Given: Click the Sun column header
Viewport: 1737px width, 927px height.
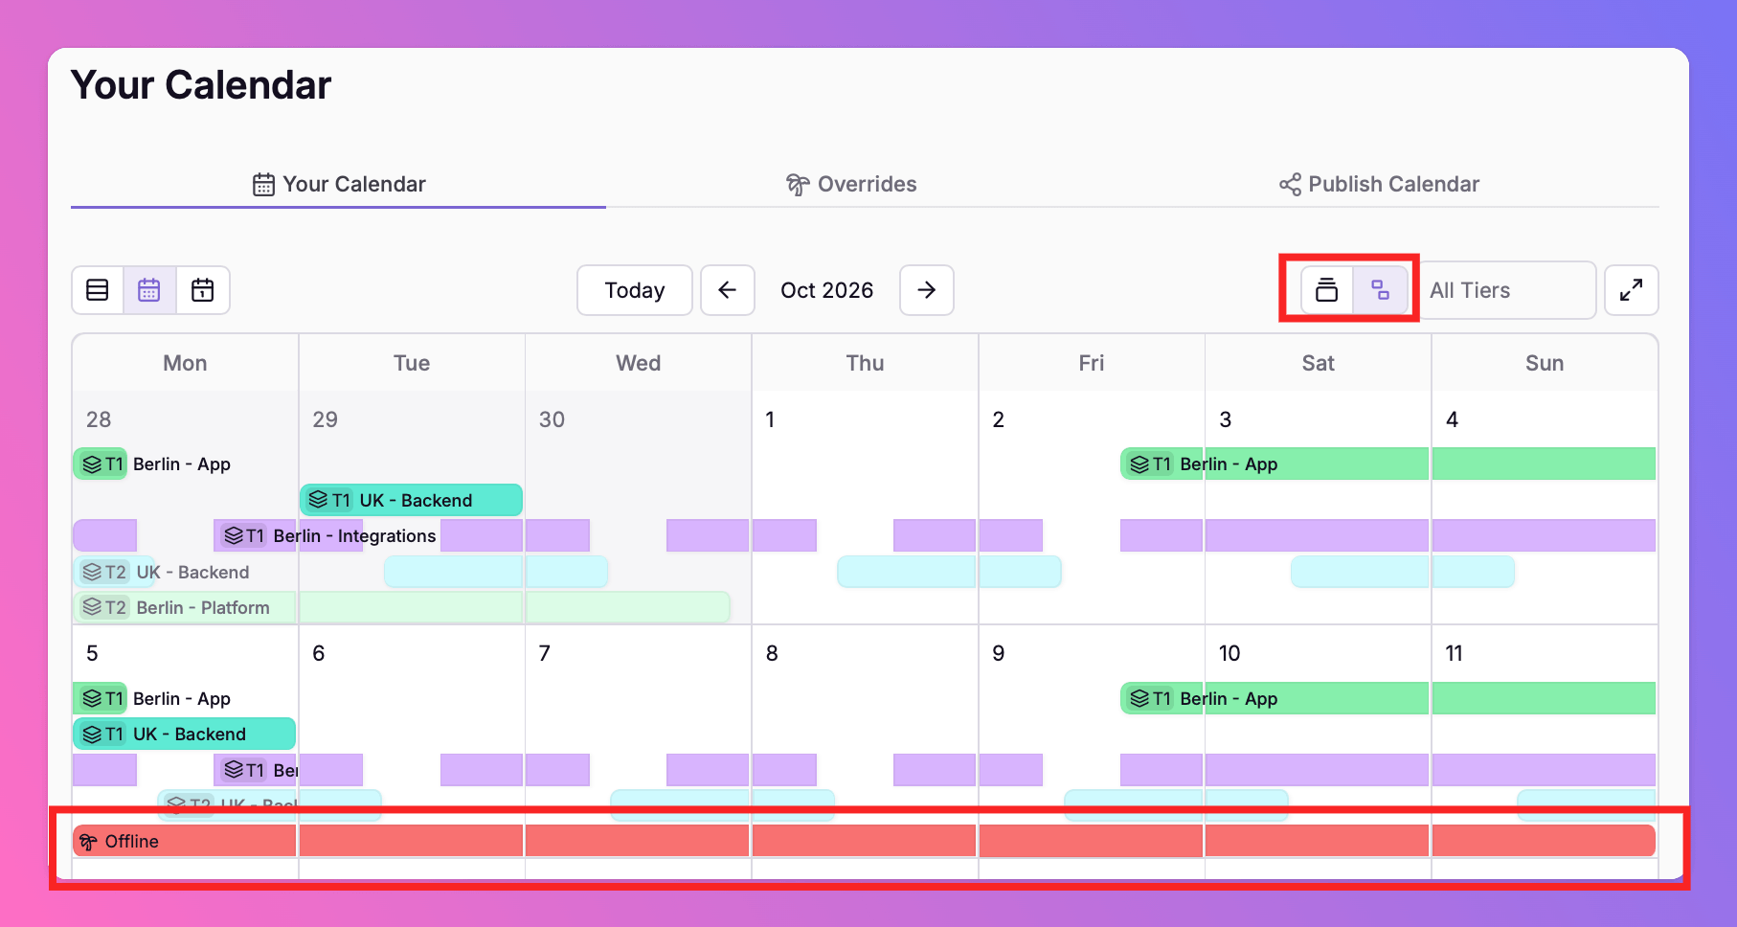Looking at the screenshot, I should point(1545,363).
